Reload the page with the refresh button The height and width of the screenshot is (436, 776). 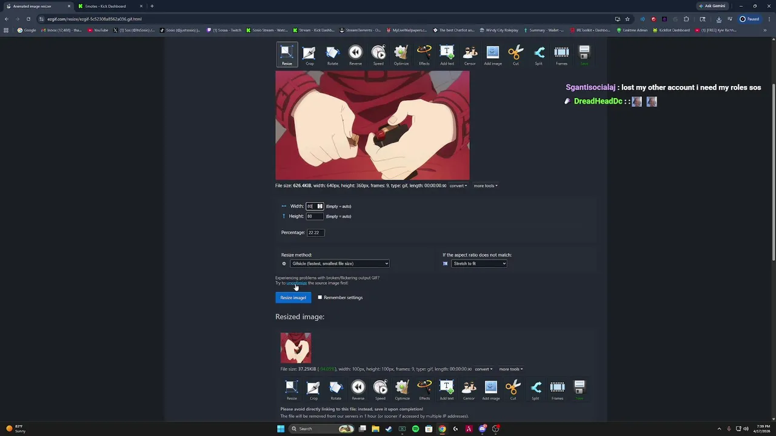click(28, 19)
